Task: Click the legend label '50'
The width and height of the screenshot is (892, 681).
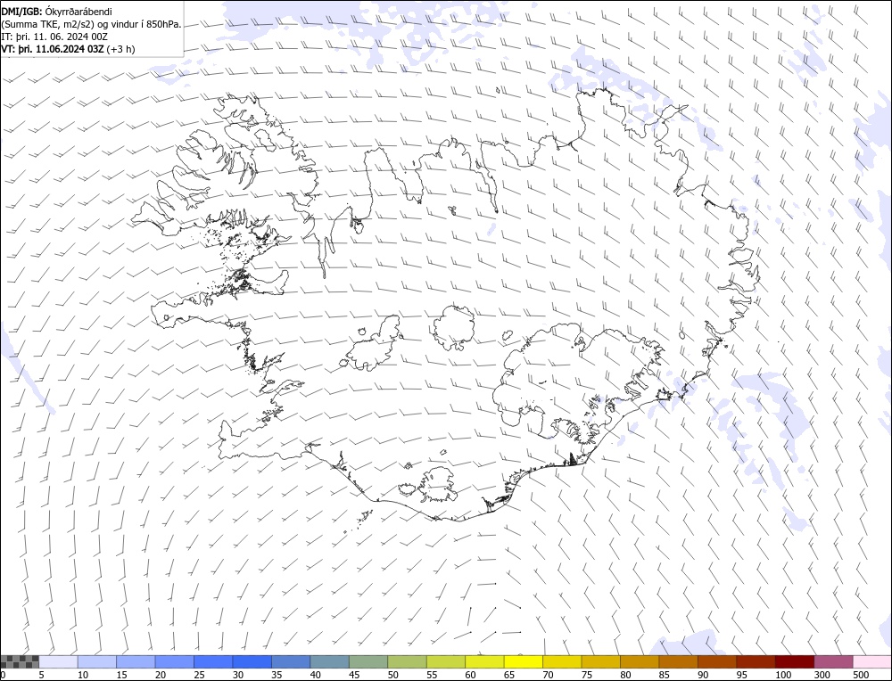Action: 393,675
